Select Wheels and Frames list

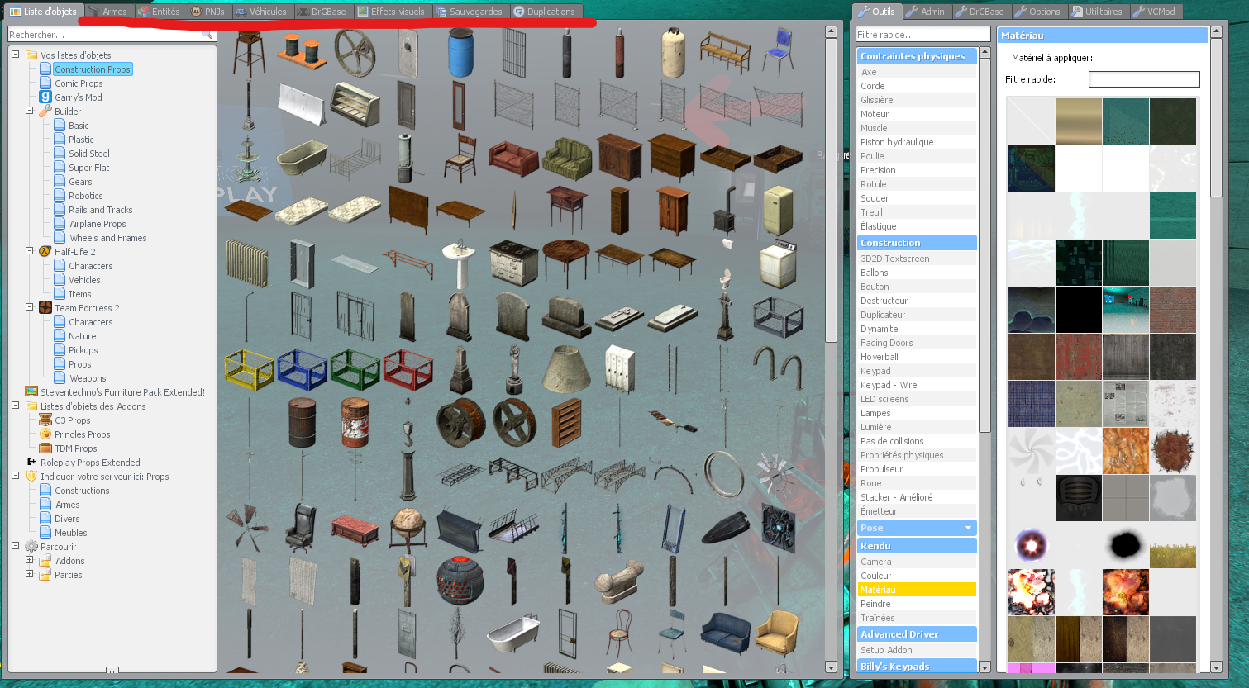pyautogui.click(x=108, y=238)
